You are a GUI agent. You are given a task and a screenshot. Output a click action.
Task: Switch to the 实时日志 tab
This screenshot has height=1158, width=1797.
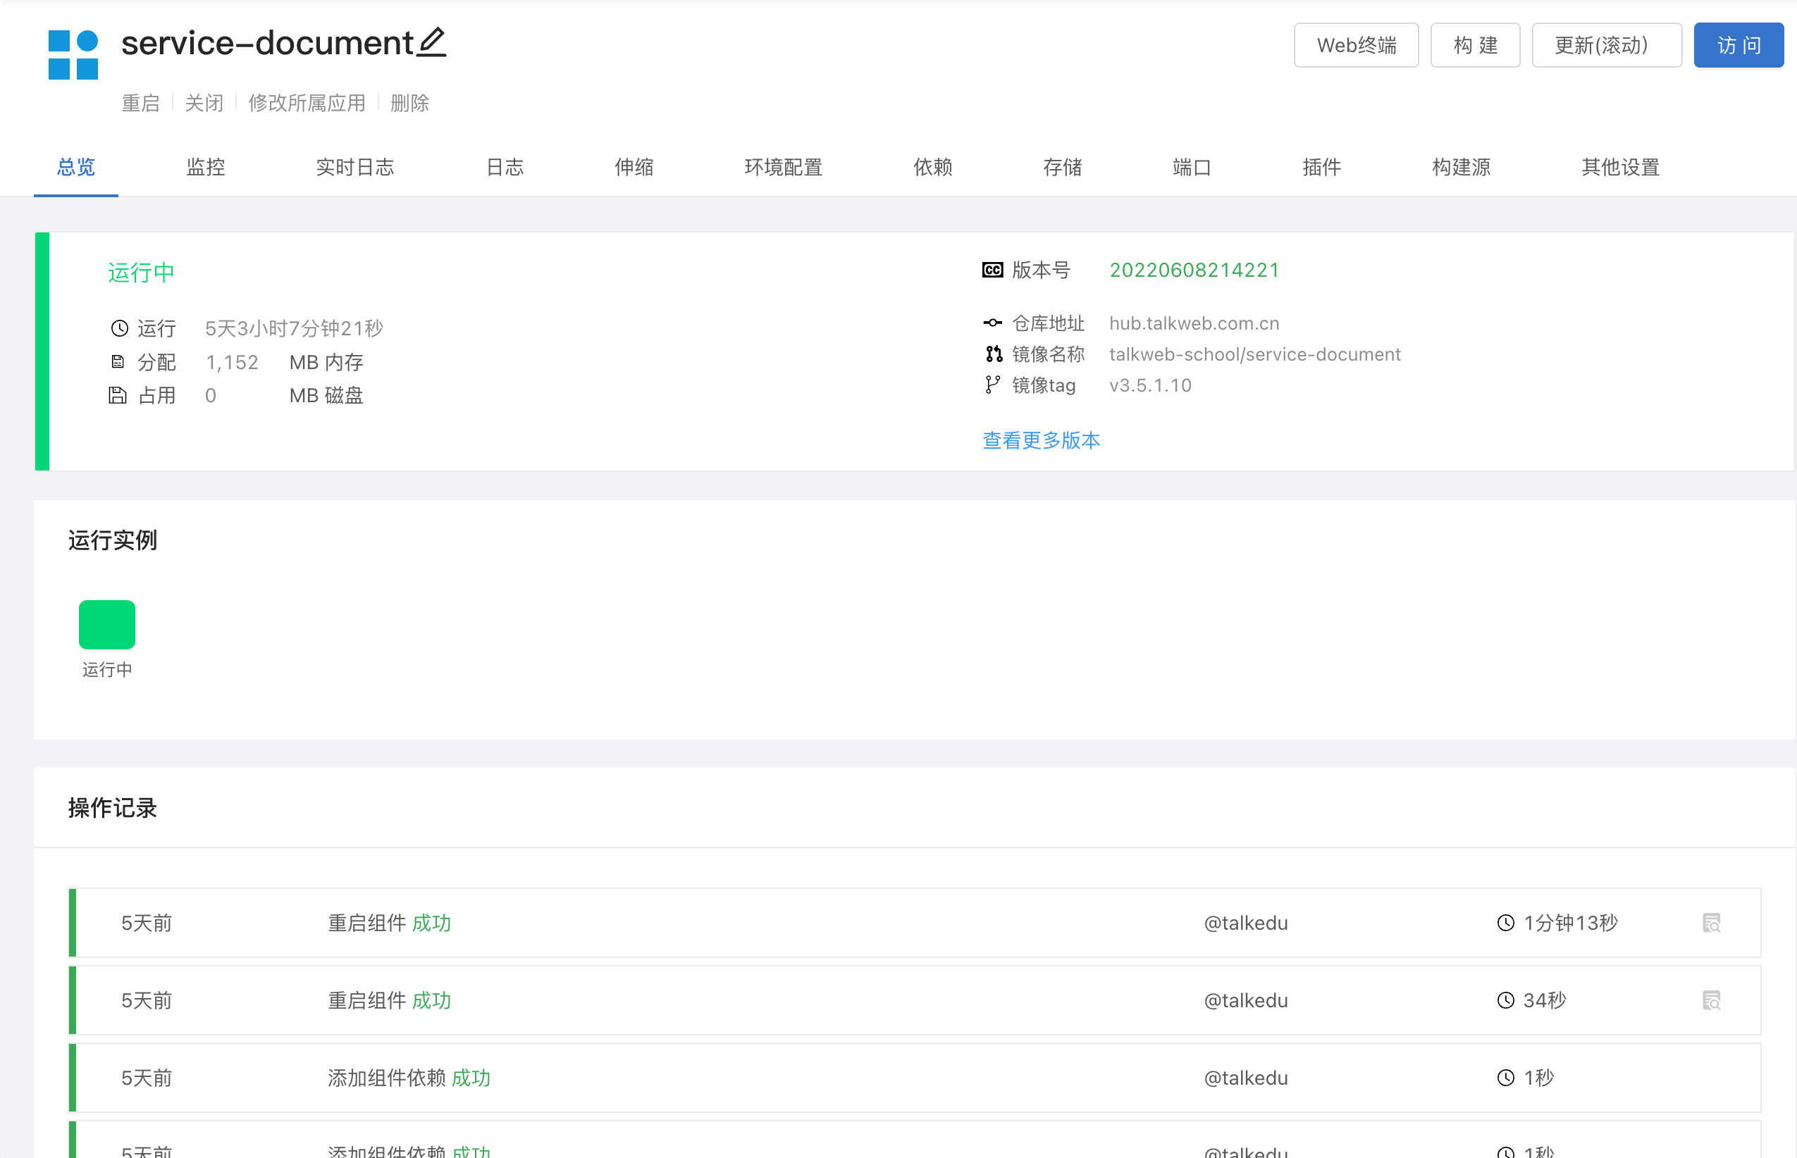pos(354,167)
